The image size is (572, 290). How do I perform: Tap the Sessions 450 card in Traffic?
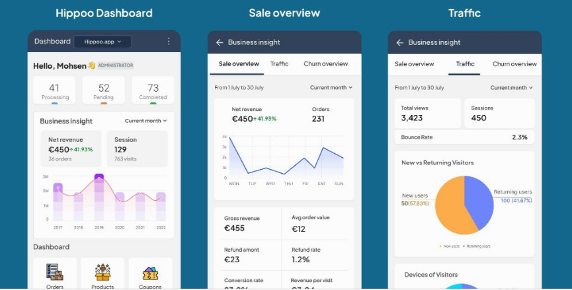point(499,114)
